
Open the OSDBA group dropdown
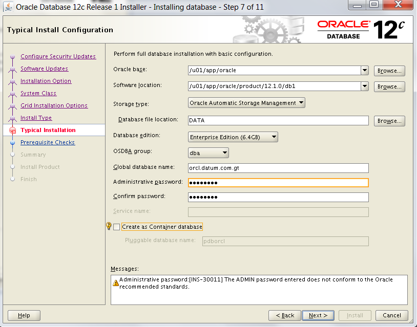pos(208,153)
